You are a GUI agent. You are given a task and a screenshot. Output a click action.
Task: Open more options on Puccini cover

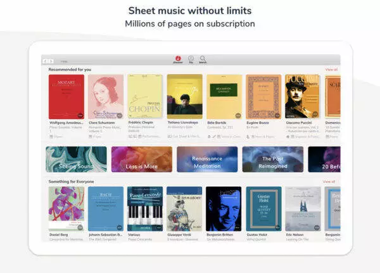click(315, 114)
